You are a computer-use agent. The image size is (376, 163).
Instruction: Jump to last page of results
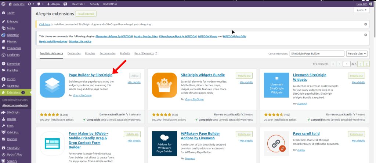tap(366, 64)
